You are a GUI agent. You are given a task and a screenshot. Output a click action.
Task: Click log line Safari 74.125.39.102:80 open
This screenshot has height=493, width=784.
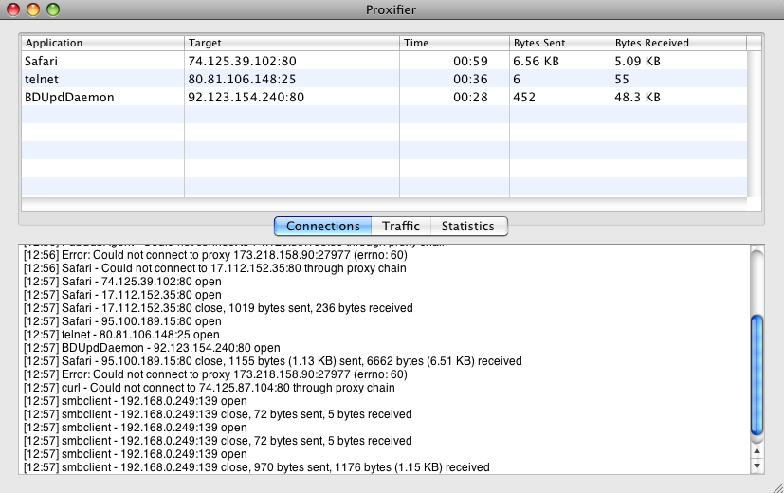122,282
